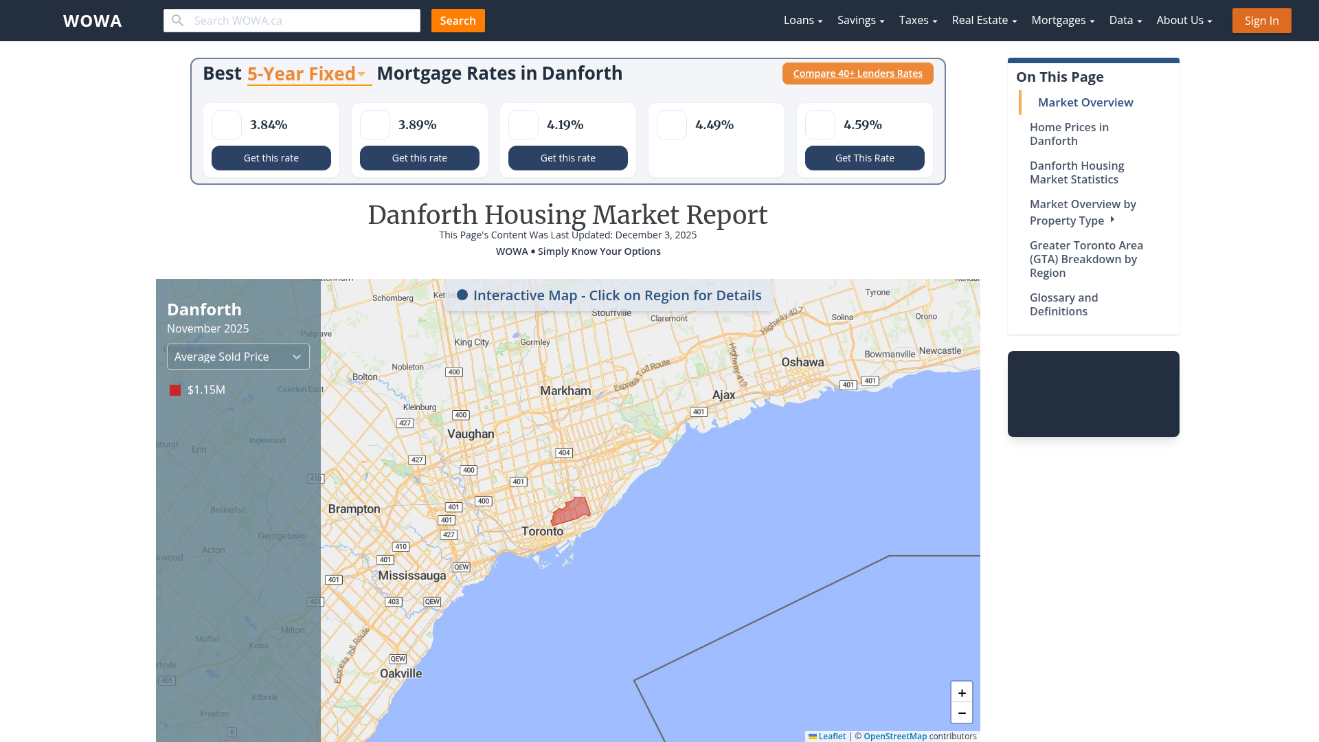This screenshot has height=742, width=1319.
Task: Open the OpenStreetMap attribution link
Action: pyautogui.click(x=895, y=736)
